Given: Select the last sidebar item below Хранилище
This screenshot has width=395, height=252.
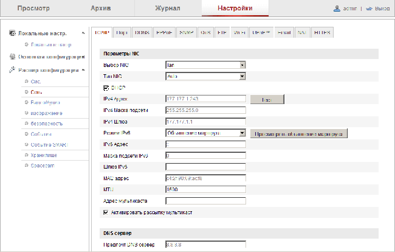Looking at the screenshot, I should (x=43, y=166).
